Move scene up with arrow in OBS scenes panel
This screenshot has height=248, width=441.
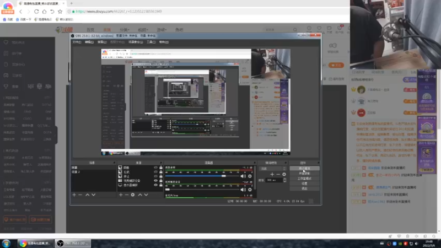[88, 195]
